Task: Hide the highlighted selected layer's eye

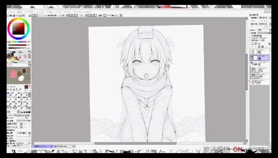Action: click(x=252, y=56)
